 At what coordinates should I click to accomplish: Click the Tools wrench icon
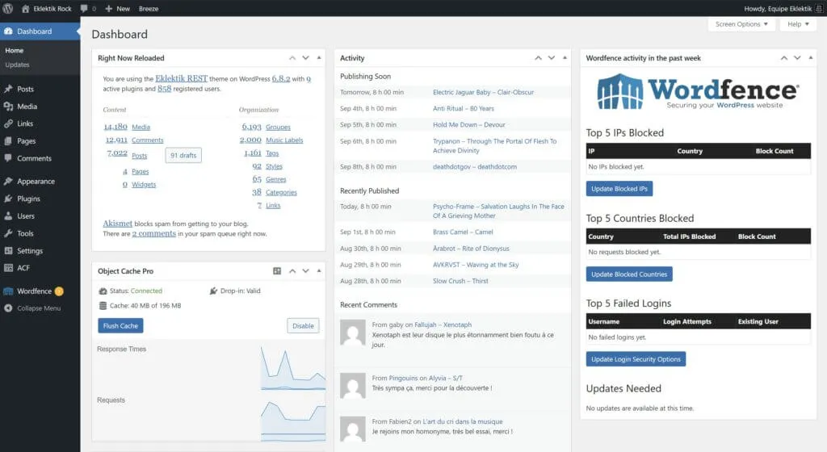coord(8,233)
